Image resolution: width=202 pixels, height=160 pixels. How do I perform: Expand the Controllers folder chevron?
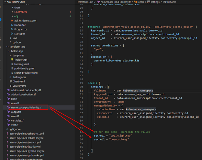click(12, 12)
